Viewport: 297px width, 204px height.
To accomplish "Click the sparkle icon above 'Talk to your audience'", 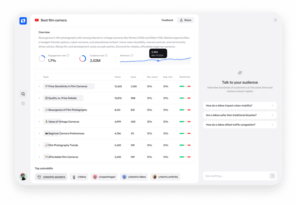I will 240,73.
